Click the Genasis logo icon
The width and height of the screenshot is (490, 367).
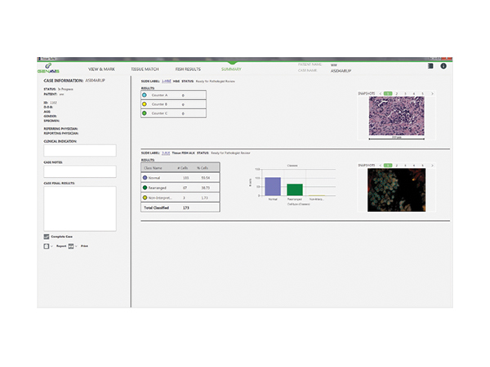[x=48, y=68]
